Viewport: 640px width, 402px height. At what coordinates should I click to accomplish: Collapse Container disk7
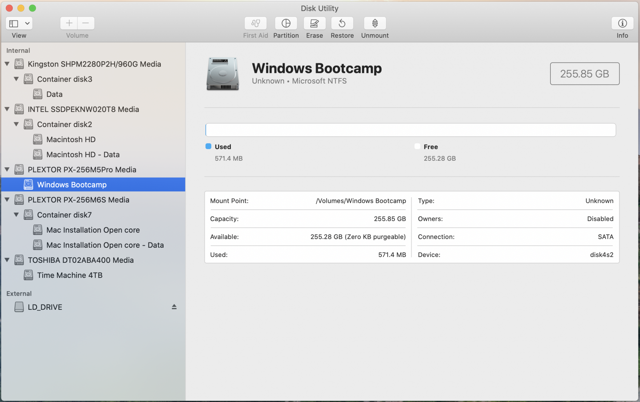tap(16, 215)
